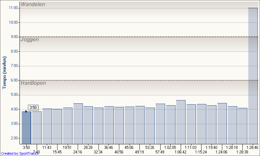The height and width of the screenshot is (156, 260).
Task: Pick the pace bar above the 15:45 label
Action: pos(57,126)
